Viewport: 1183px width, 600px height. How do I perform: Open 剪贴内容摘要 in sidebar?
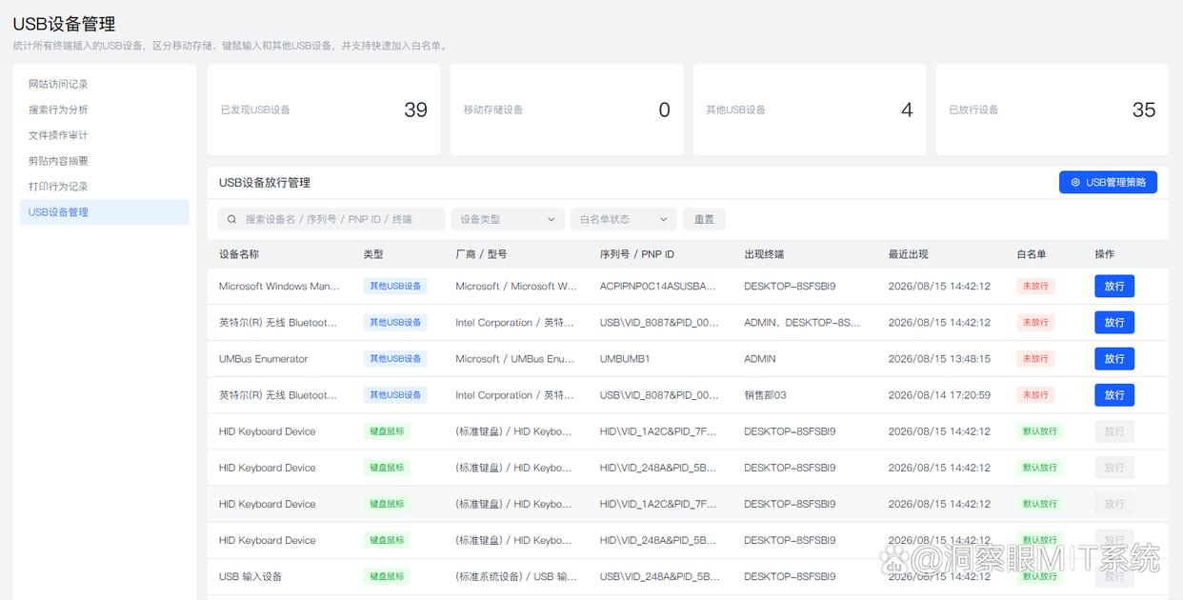[x=105, y=161]
